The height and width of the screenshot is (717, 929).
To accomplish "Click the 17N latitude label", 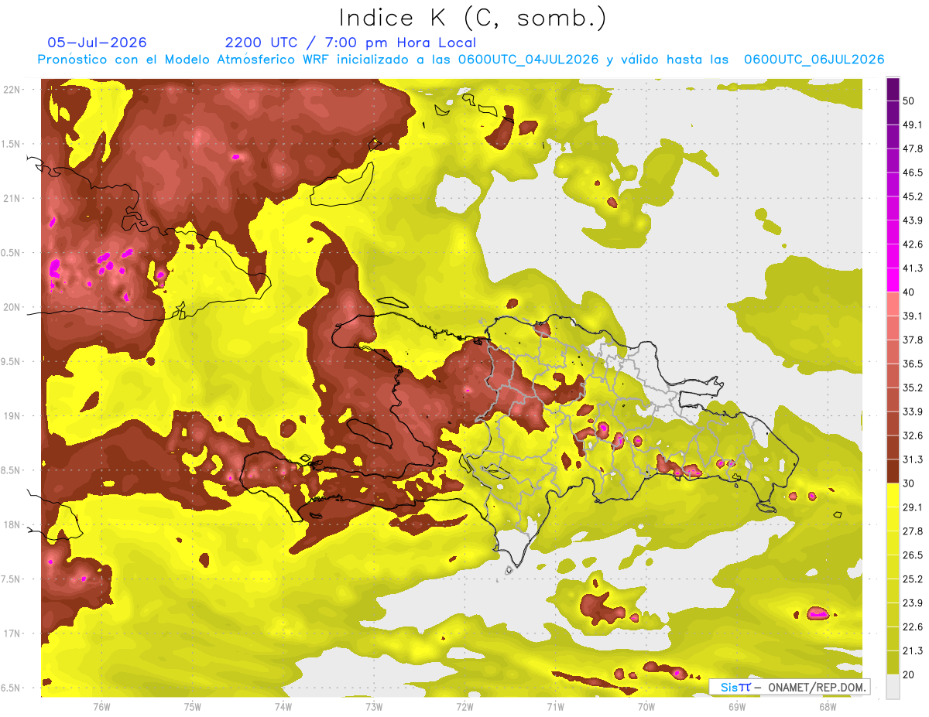I will [x=12, y=633].
